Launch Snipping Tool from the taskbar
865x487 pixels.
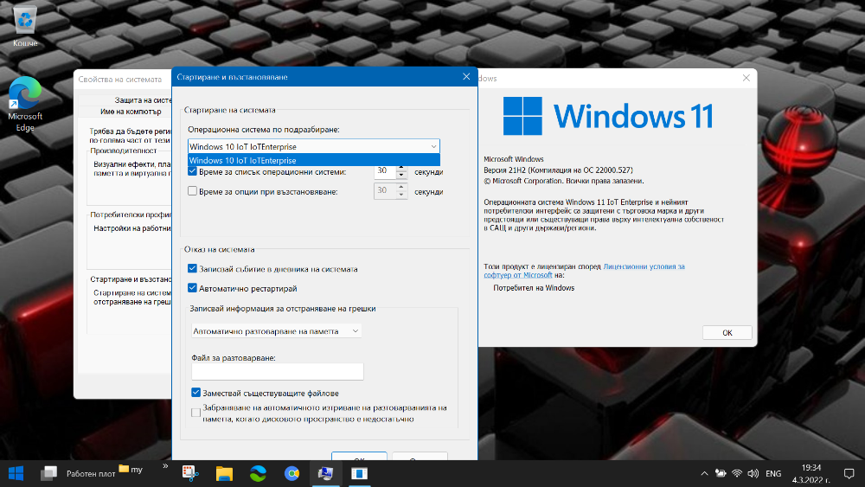coord(190,473)
